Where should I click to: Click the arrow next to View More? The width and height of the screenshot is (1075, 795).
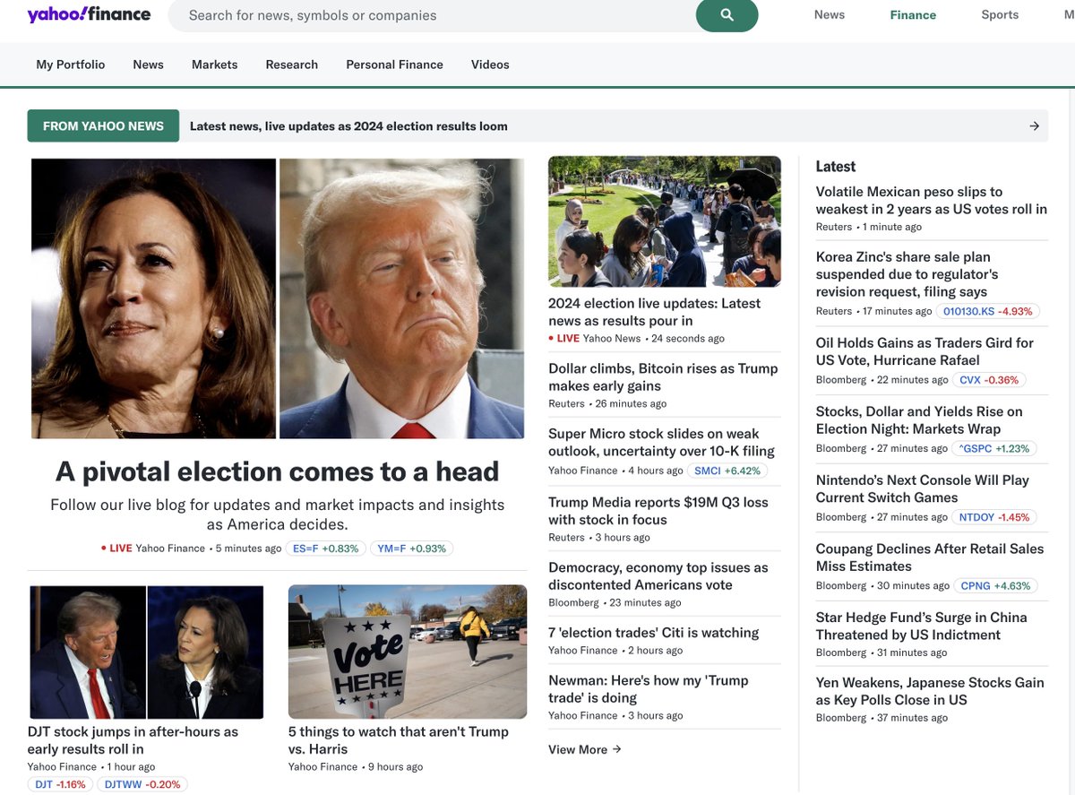(616, 749)
